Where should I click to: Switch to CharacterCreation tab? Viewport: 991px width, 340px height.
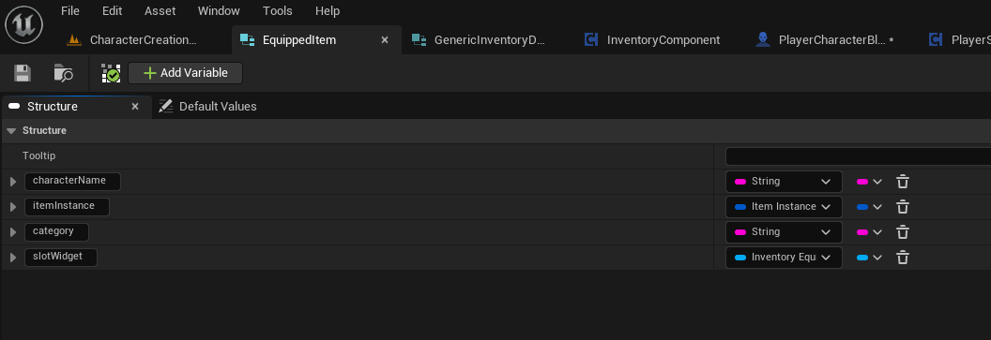(x=145, y=39)
